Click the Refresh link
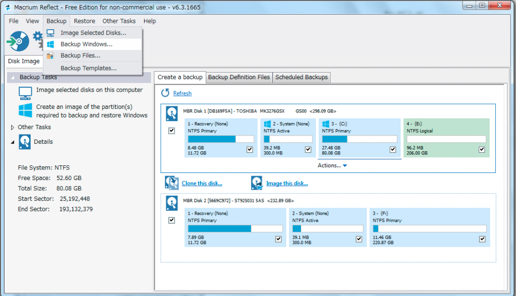516x296 pixels. pos(182,93)
